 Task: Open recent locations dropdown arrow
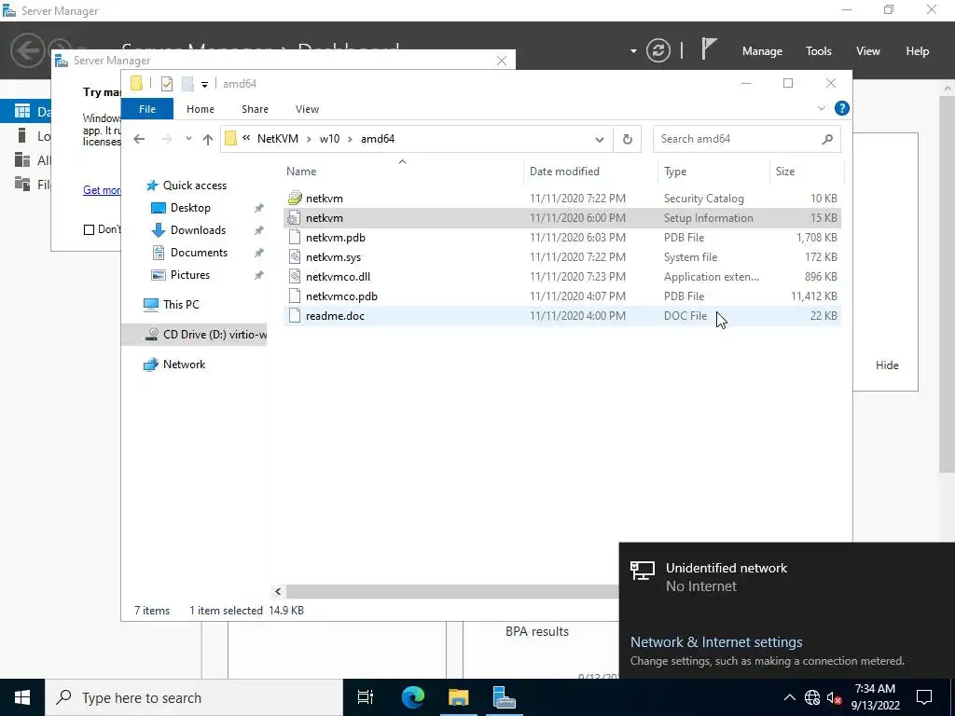tap(188, 139)
